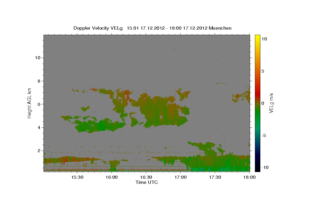The width and height of the screenshot is (309, 206).
Task: Click the 'Time UTC' axis label
Action: coord(147,182)
